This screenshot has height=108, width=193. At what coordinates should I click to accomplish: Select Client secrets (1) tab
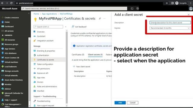click(x=95, y=55)
